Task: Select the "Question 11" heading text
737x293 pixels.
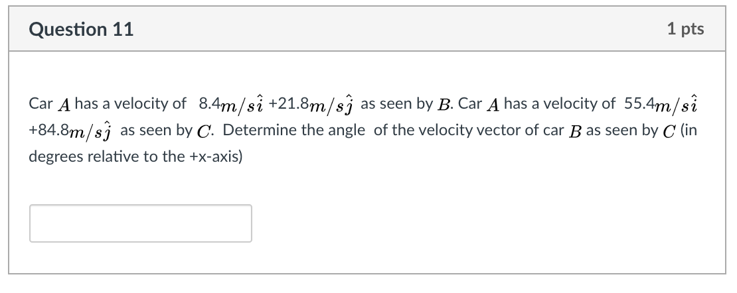Action: [81, 29]
